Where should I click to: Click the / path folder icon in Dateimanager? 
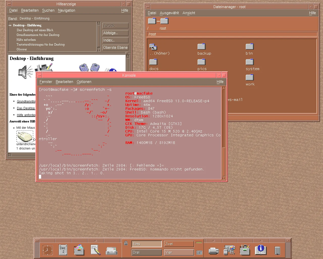pyautogui.click(x=152, y=21)
